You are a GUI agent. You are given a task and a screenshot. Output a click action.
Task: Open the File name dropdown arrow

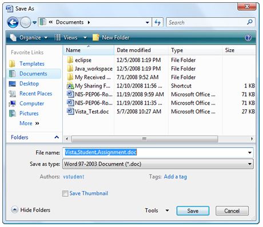250,153
